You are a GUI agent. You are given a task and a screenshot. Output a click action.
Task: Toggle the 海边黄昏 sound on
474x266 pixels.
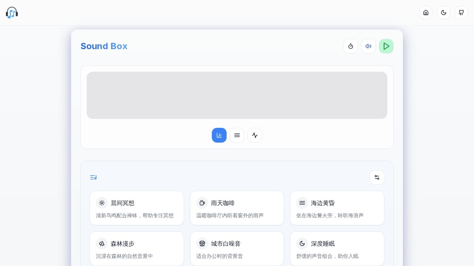click(x=337, y=208)
